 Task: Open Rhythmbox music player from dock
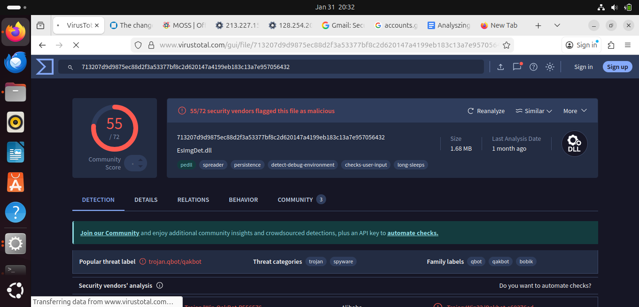16,123
